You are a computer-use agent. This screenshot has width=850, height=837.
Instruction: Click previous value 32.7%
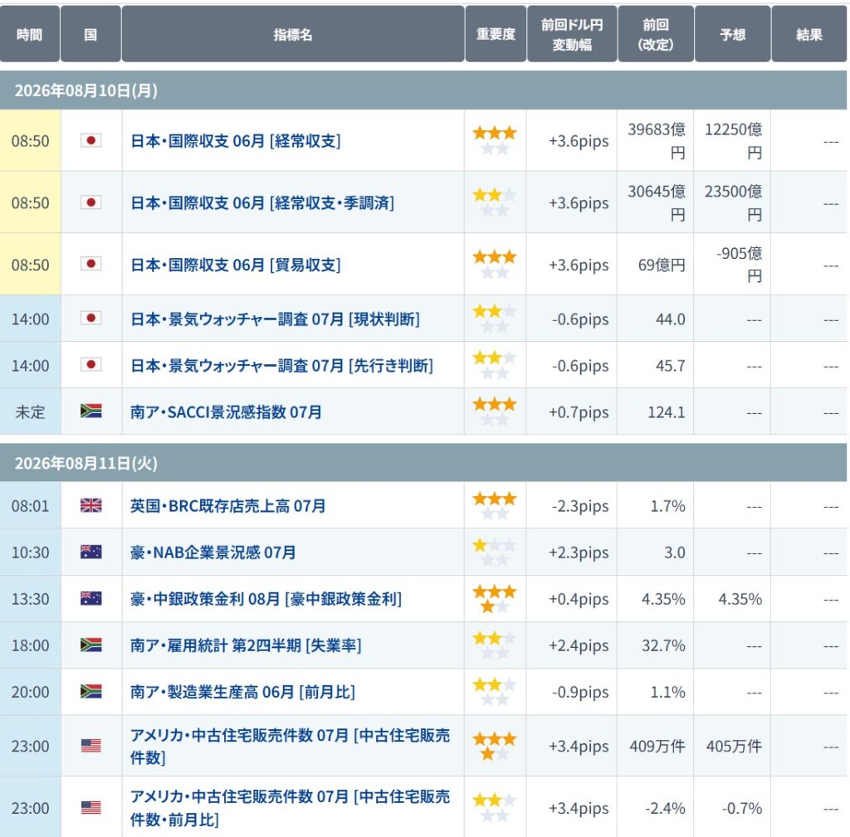(x=663, y=645)
